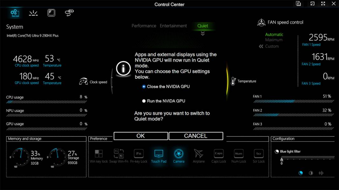Screen dimensions: 339x190
Task: Click the full-screen expand icon in the title bar
Action: (323, 3)
